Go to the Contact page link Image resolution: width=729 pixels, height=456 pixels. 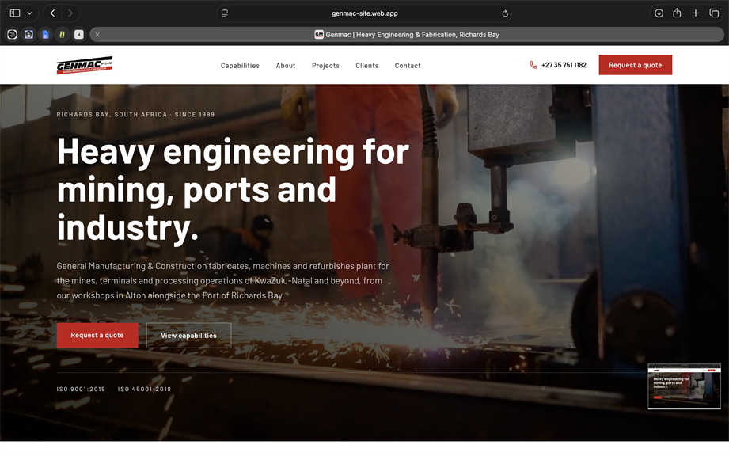pos(408,66)
